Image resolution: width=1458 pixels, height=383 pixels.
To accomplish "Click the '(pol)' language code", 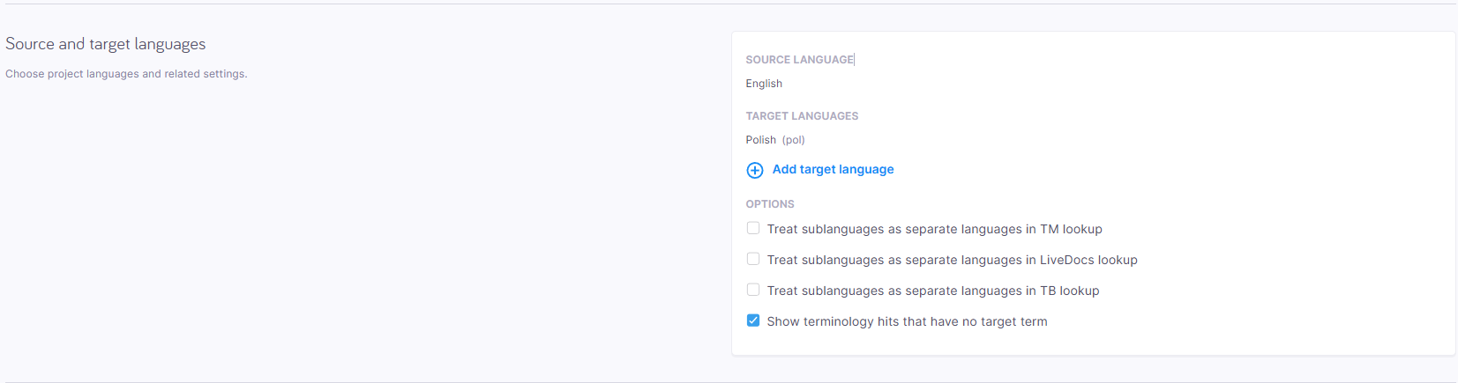I will (793, 140).
